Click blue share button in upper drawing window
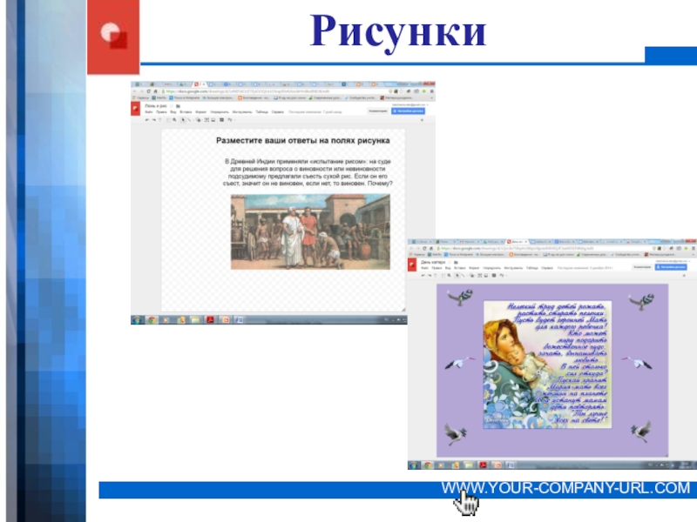 click(408, 111)
